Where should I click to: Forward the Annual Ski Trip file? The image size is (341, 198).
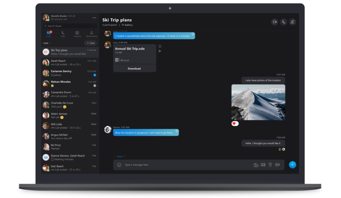tap(160, 51)
